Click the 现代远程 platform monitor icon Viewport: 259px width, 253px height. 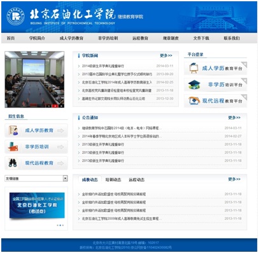pos(194,101)
